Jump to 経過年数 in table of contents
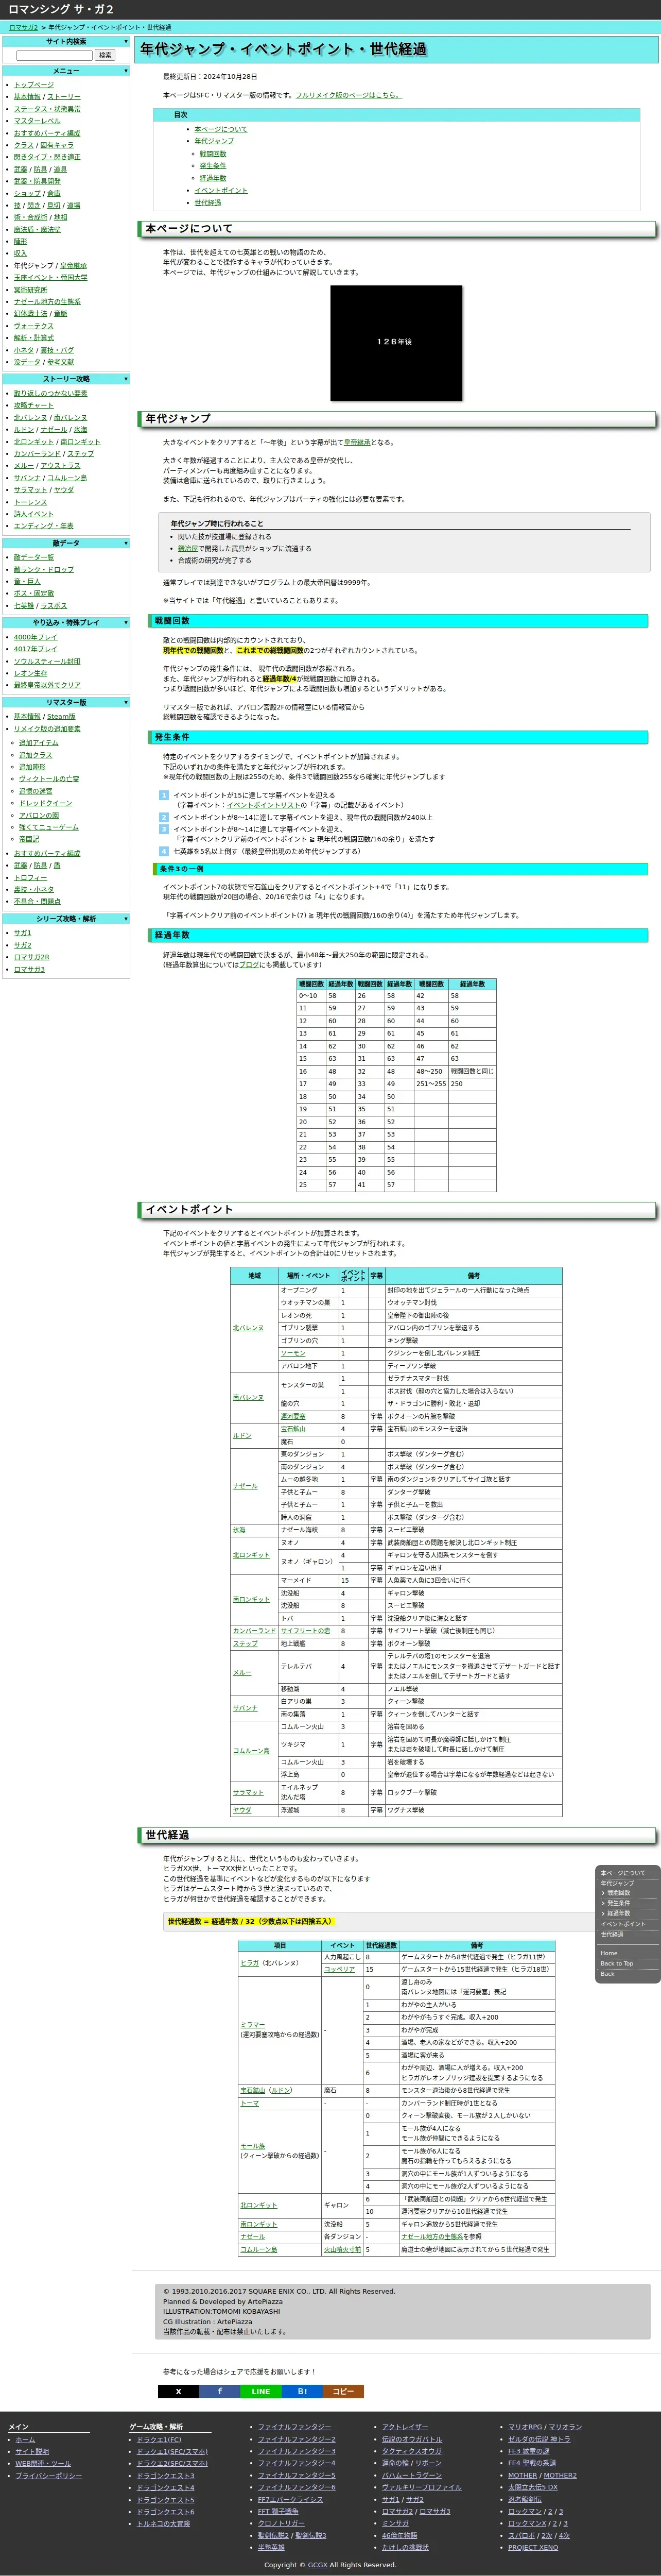 [213, 178]
